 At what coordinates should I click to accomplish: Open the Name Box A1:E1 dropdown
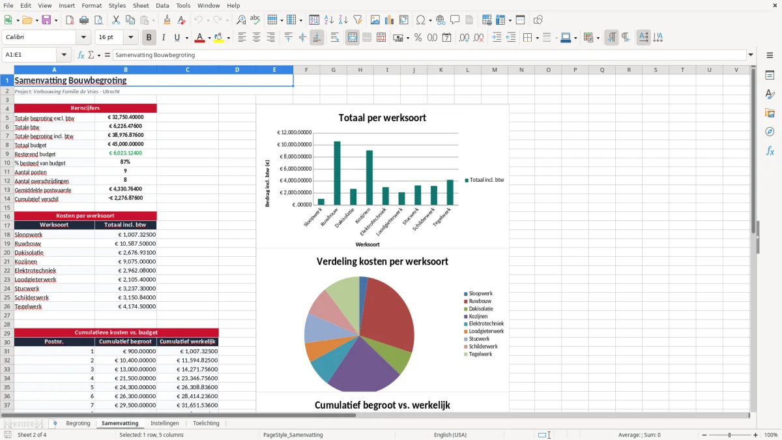tap(64, 55)
